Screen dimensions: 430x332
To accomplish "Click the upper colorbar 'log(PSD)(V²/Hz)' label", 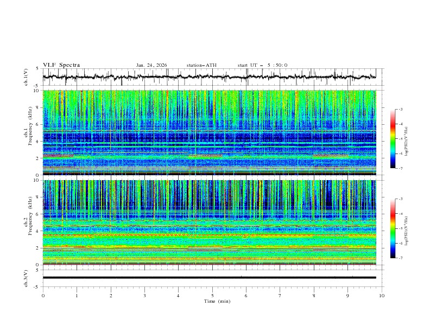I will (x=407, y=142).
